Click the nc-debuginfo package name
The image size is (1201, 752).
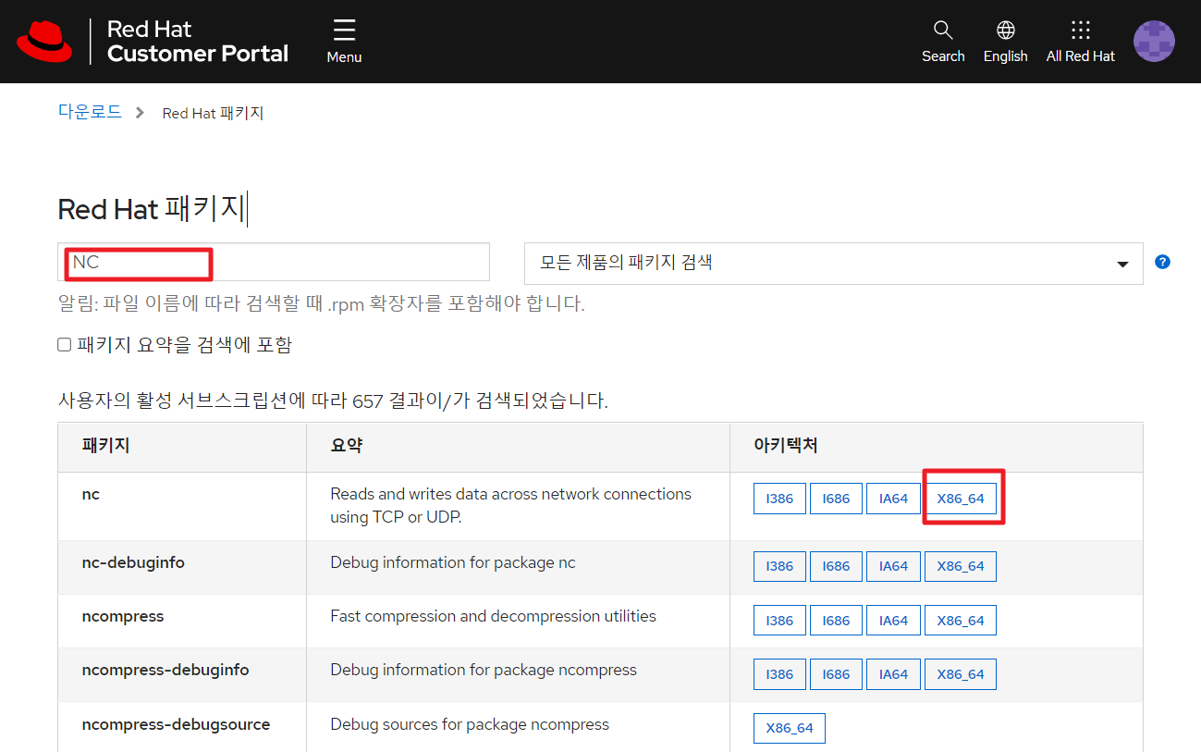[x=133, y=562]
